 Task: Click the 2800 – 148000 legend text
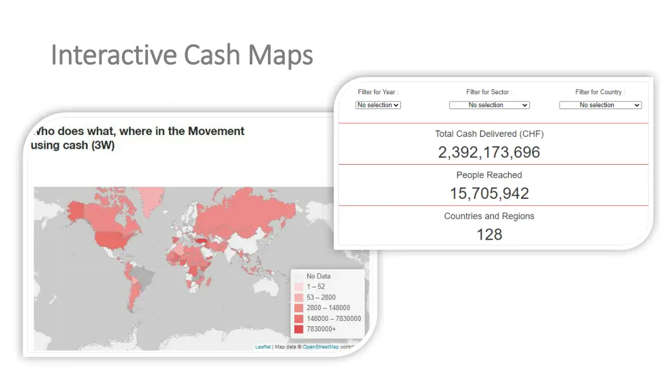[x=328, y=308]
